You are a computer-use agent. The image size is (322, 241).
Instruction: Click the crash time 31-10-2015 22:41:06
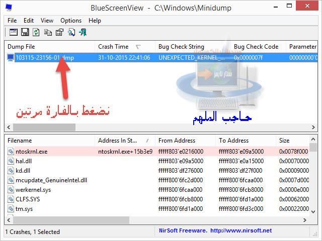click(124, 58)
